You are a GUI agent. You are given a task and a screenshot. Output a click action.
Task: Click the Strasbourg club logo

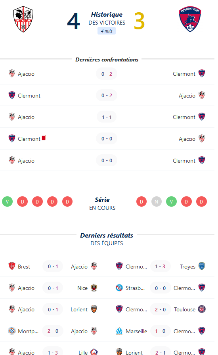click(119, 288)
